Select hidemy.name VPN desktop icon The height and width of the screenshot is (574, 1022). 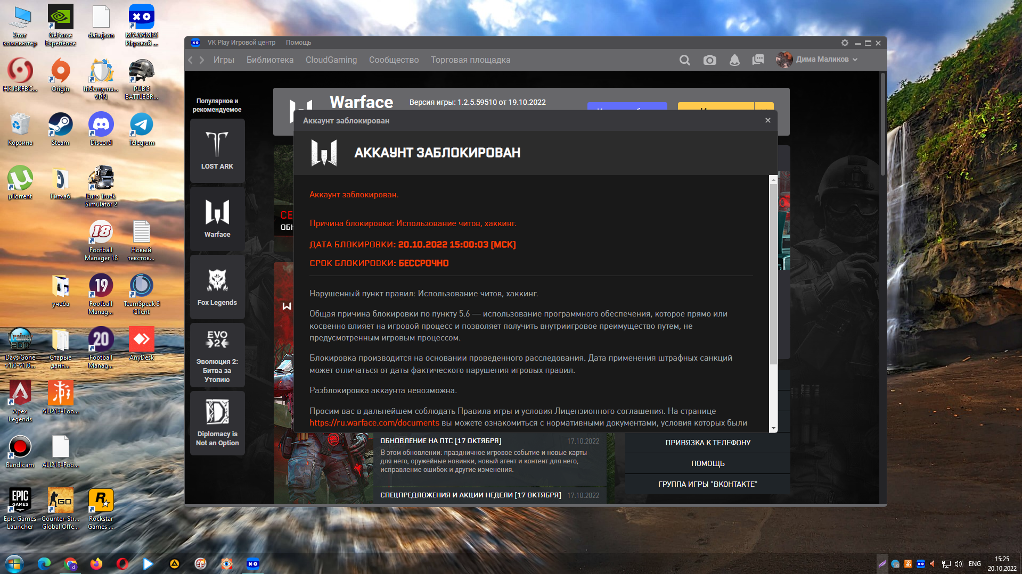pyautogui.click(x=101, y=79)
